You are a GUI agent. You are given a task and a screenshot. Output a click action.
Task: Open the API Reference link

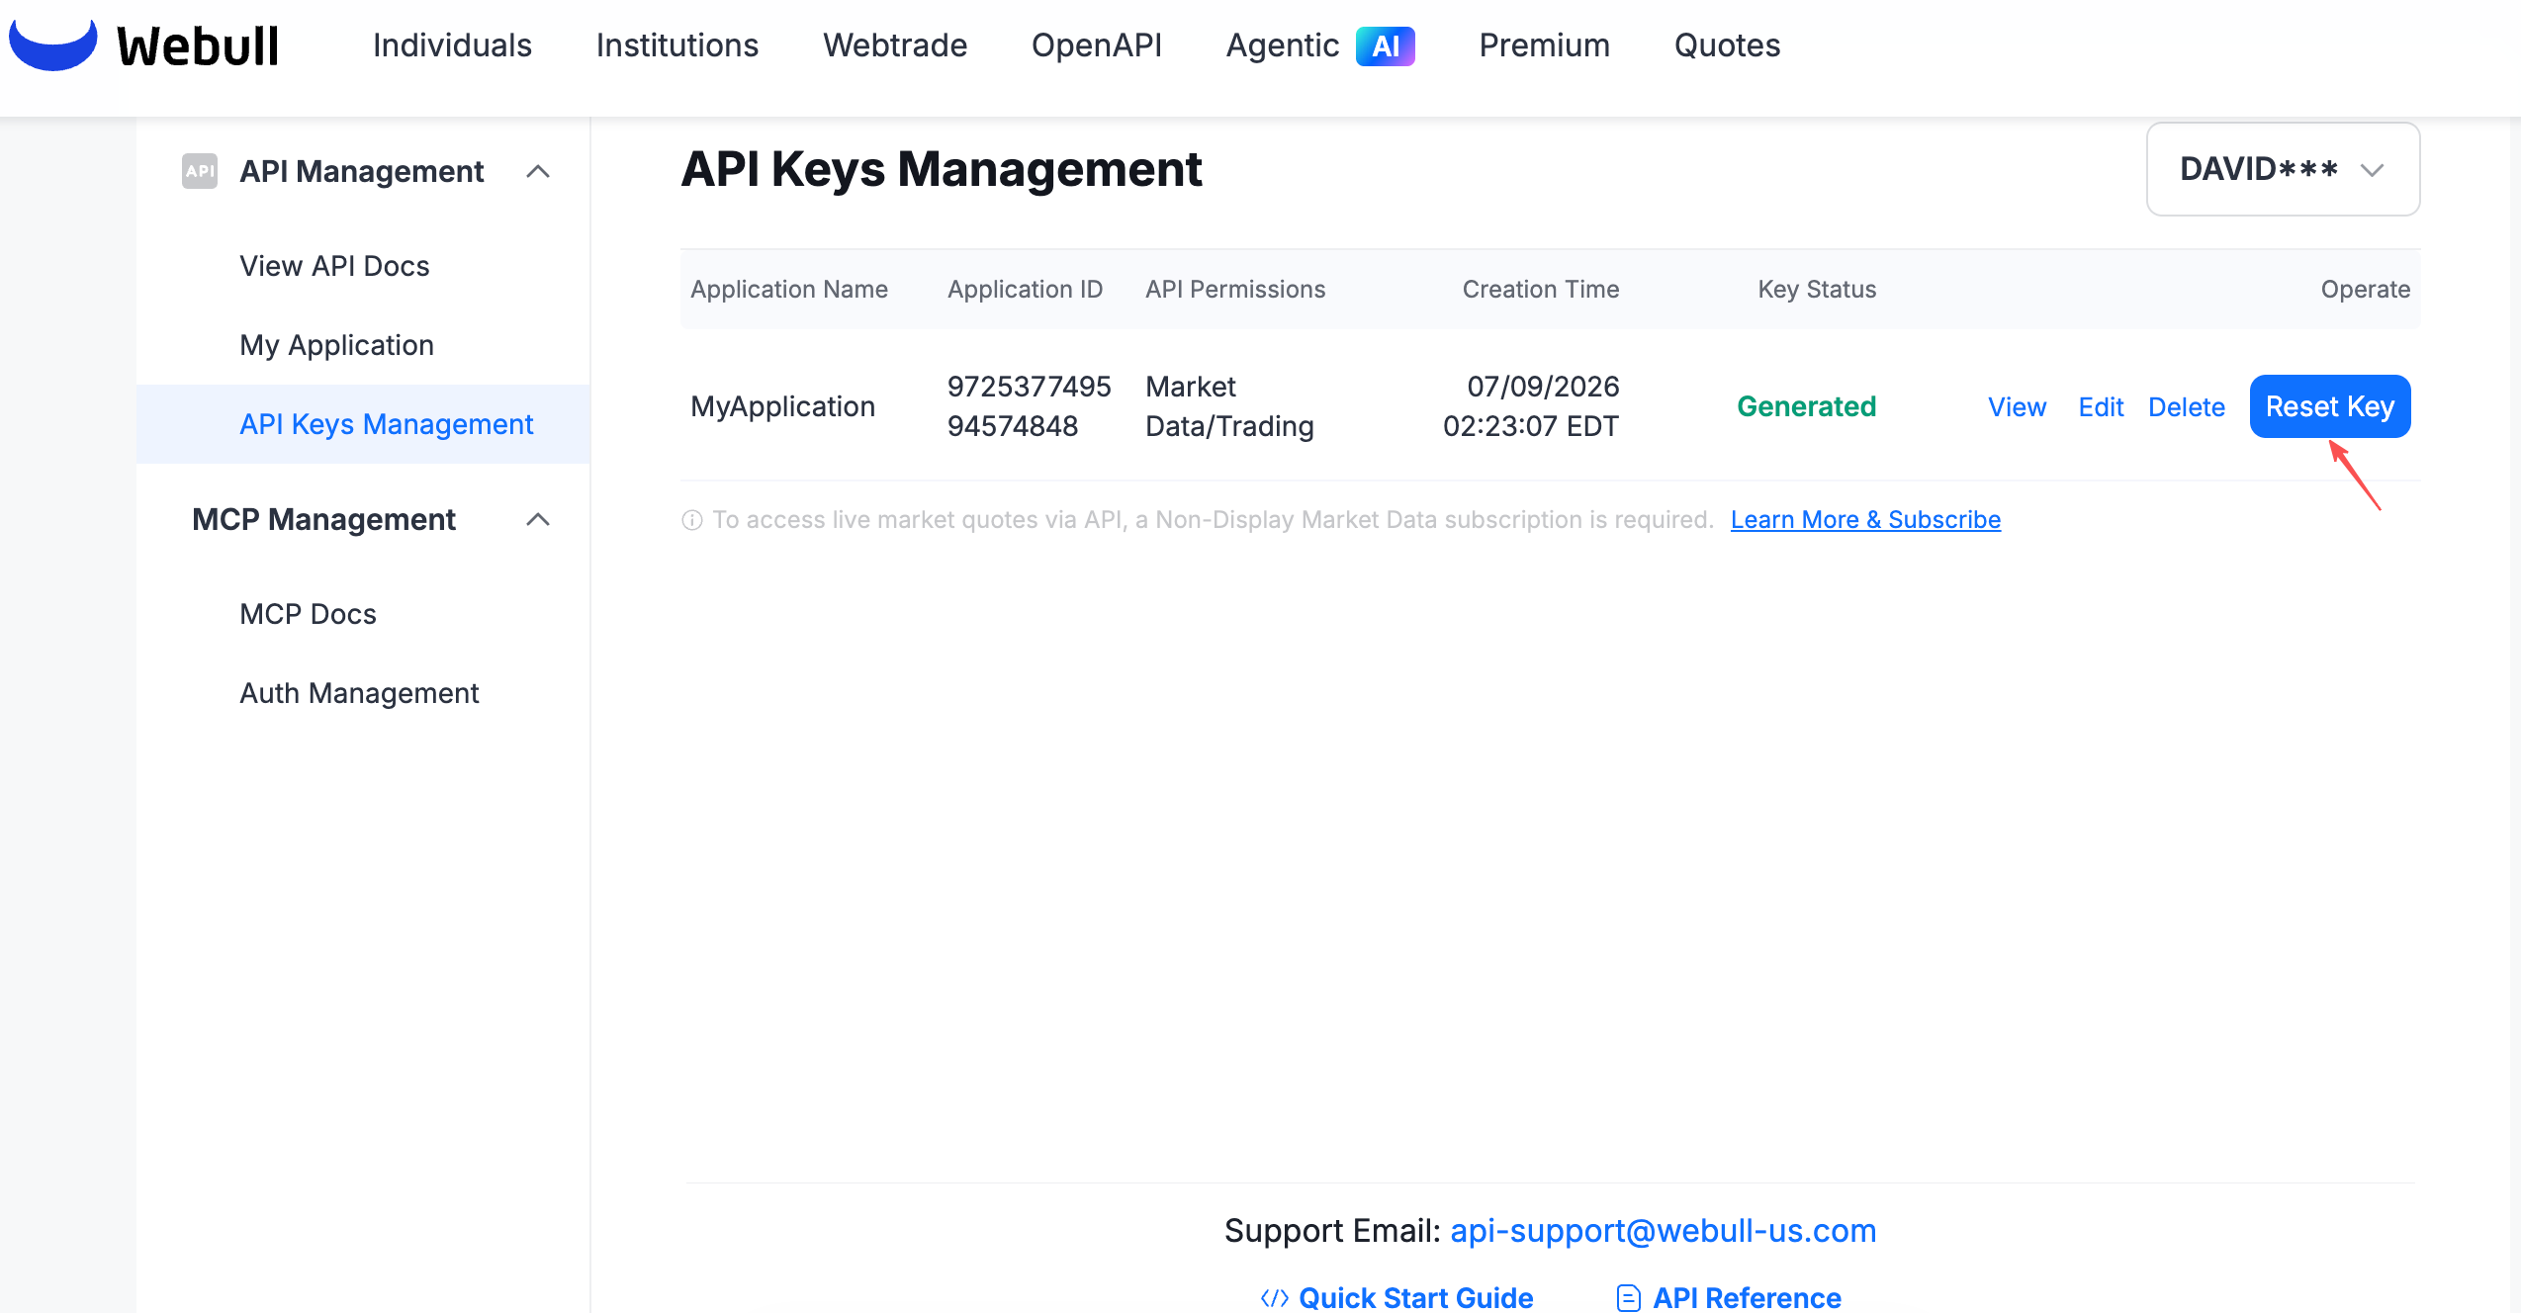(1747, 1298)
